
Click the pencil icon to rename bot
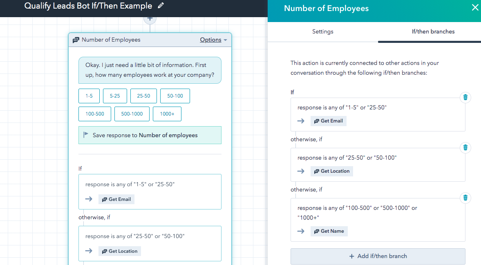coord(161,6)
